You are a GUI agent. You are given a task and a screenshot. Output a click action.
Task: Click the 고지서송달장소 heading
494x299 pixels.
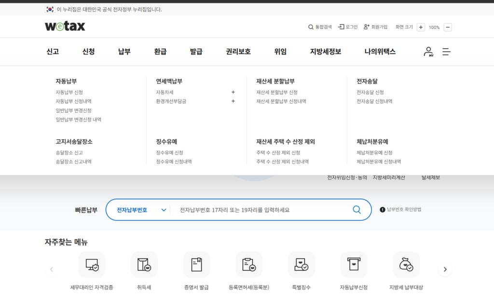pos(74,142)
